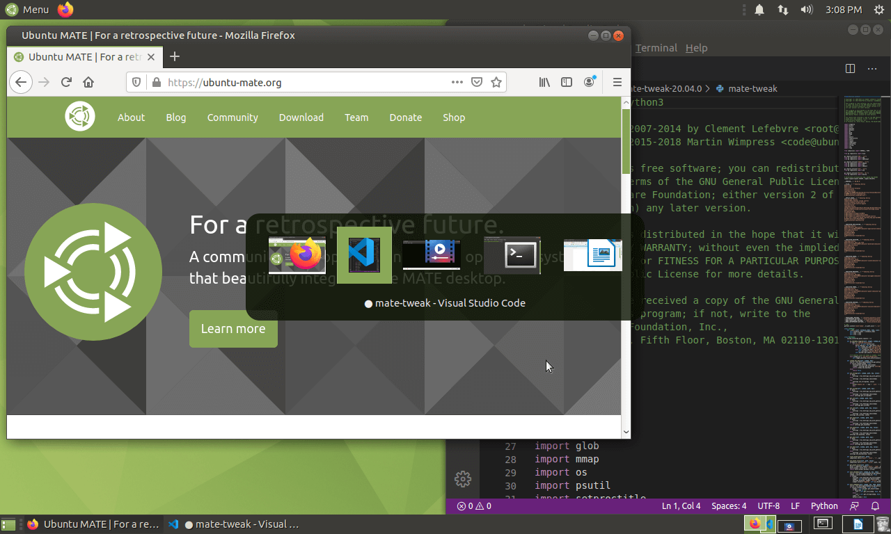Save the page to Pocket
The height and width of the screenshot is (534, 891).
(477, 82)
